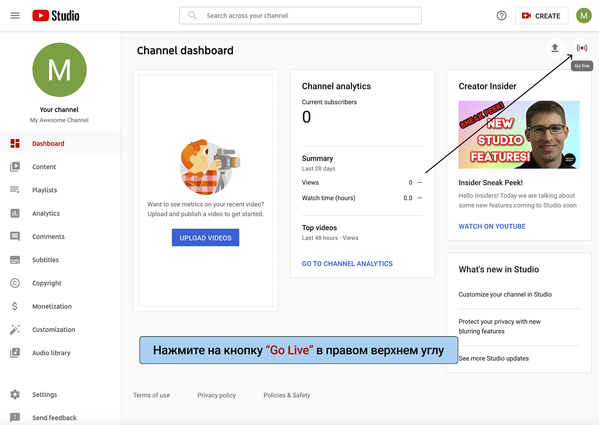Click the Playlists sidebar icon

(15, 190)
